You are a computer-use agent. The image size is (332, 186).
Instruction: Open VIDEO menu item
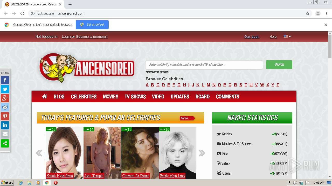[158, 97]
